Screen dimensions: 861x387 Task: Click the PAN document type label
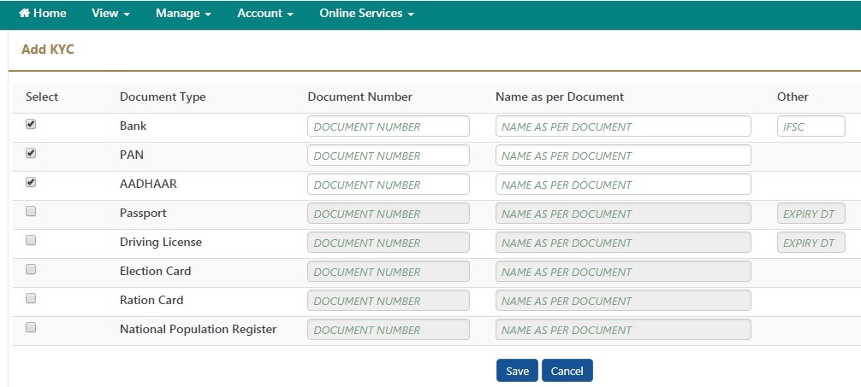click(132, 155)
